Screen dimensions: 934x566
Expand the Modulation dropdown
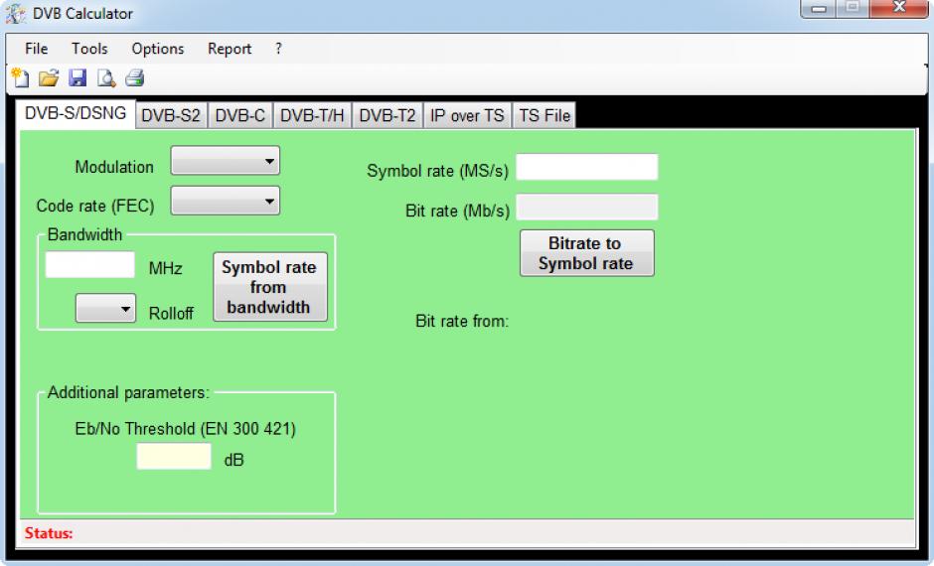point(226,161)
